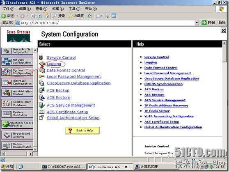Click the Print icon in IE toolbar
This screenshot has width=229, height=172.
tap(107, 16)
